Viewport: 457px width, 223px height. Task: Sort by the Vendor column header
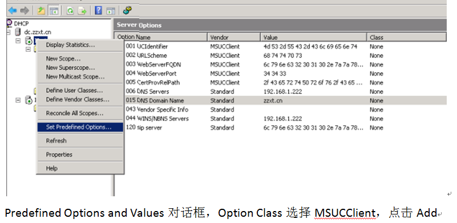click(234, 37)
